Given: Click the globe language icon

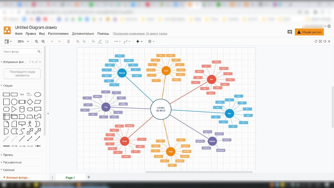Looking at the screenshot, I should pyautogui.click(x=329, y=26).
